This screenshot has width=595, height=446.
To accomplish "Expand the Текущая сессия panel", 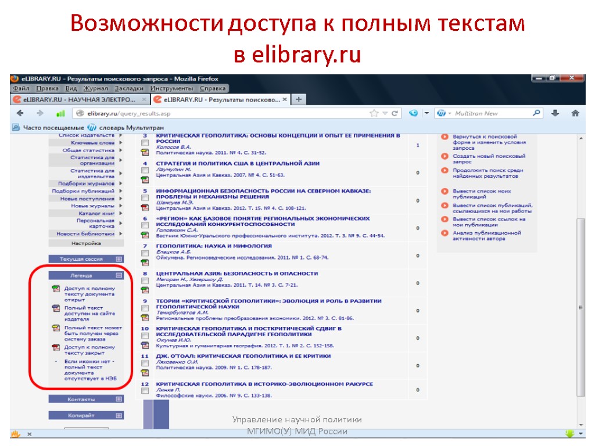I will (x=119, y=259).
